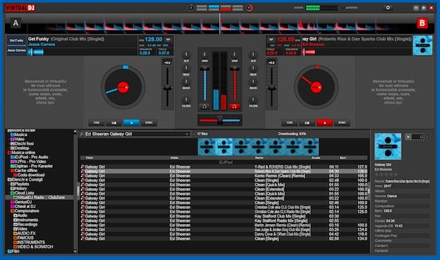
Task: Select the deck B badge
Action: tap(422, 23)
